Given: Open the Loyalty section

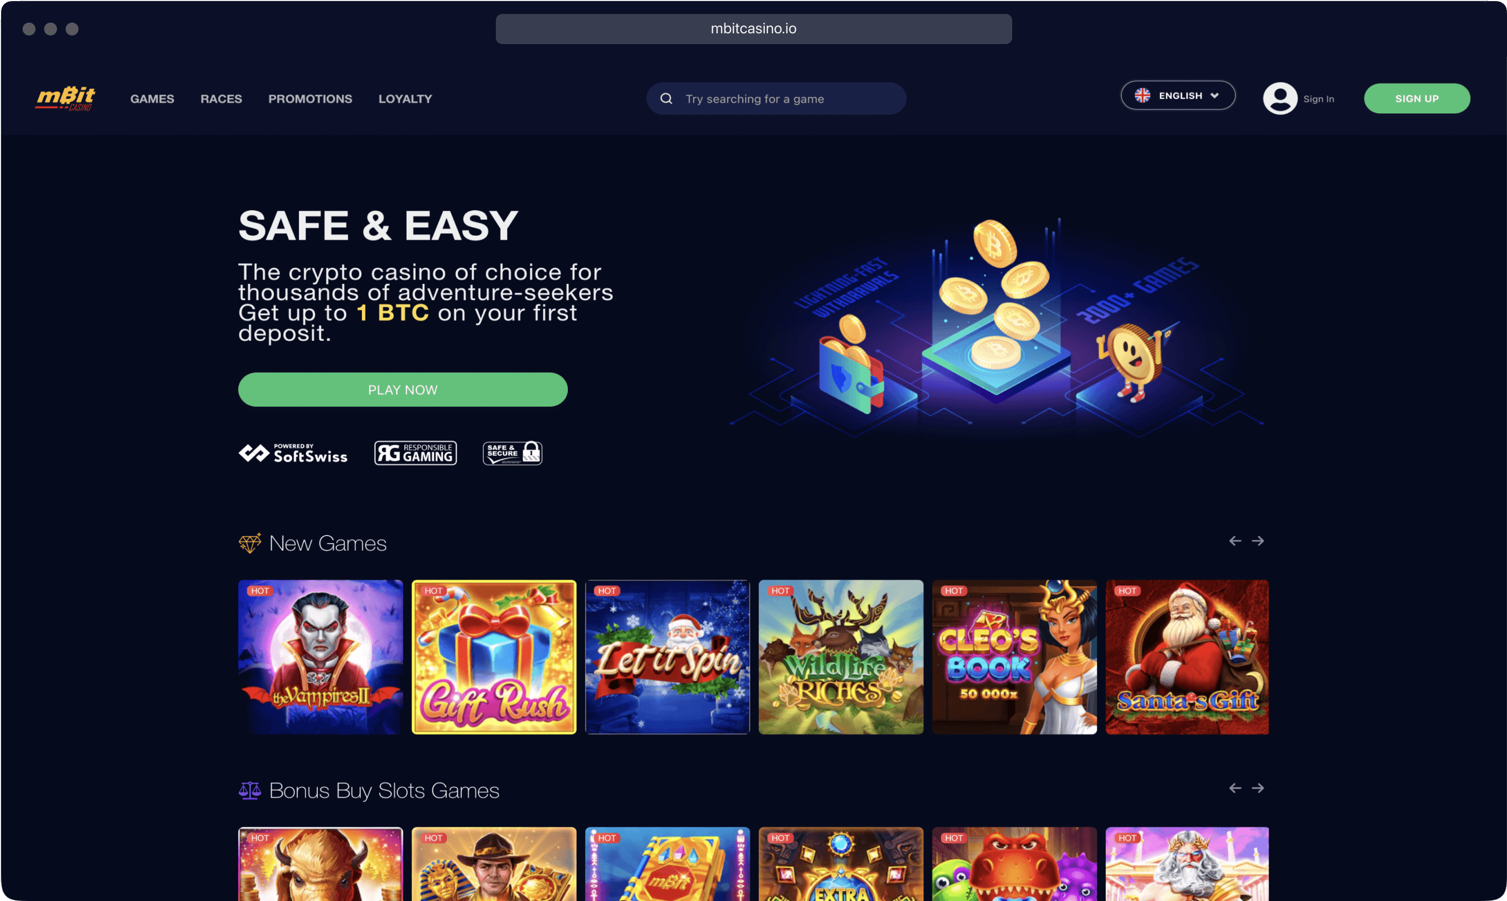Looking at the screenshot, I should coord(405,98).
